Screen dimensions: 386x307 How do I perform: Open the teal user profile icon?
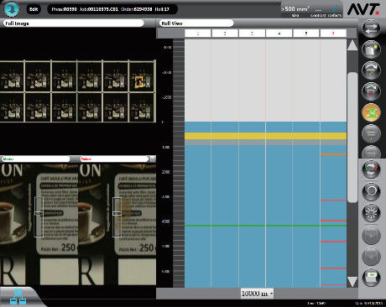click(x=12, y=9)
